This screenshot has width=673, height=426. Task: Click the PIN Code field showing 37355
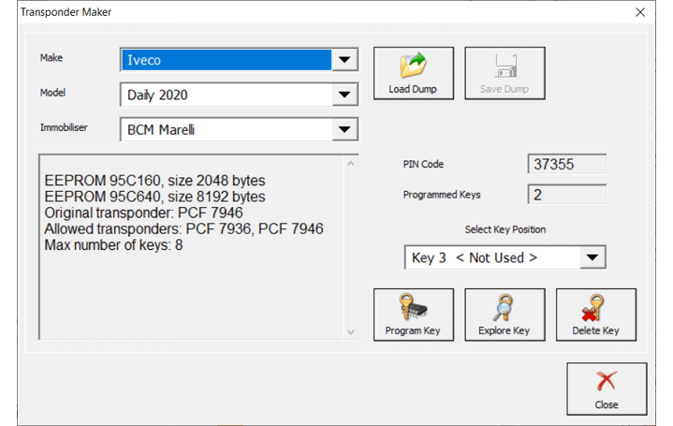tap(566, 165)
